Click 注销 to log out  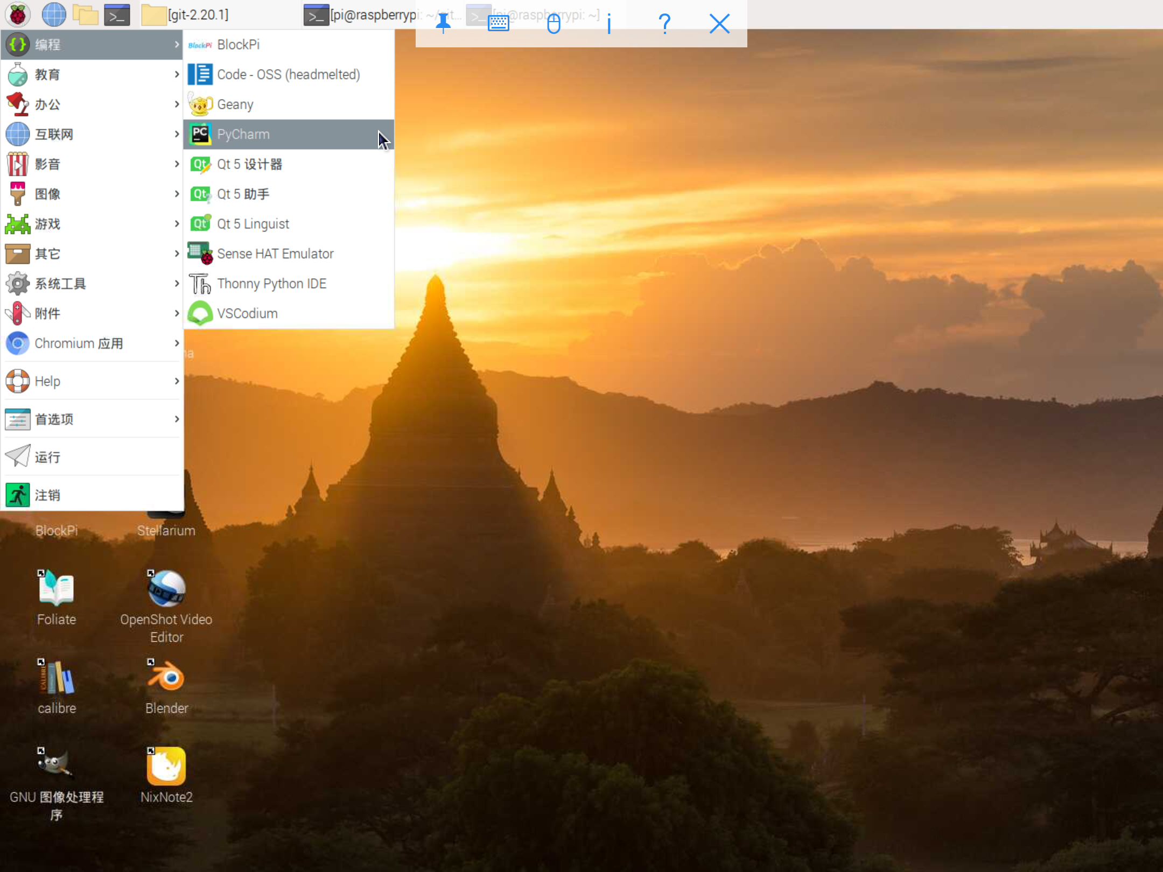tap(92, 495)
